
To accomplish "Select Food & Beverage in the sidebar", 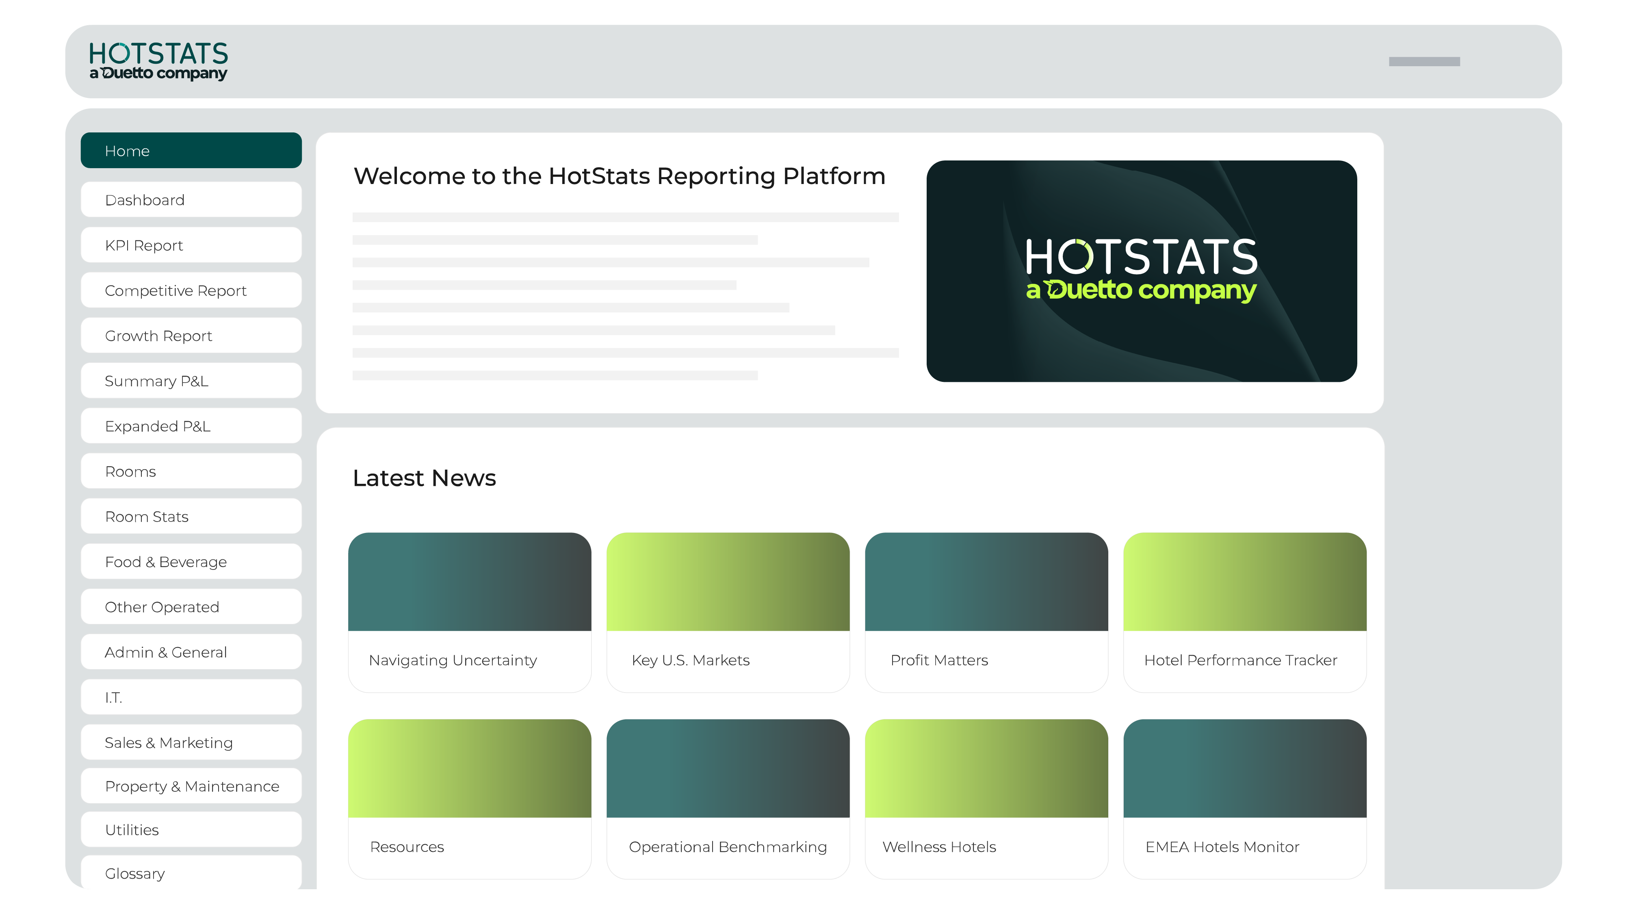I will click(x=191, y=561).
